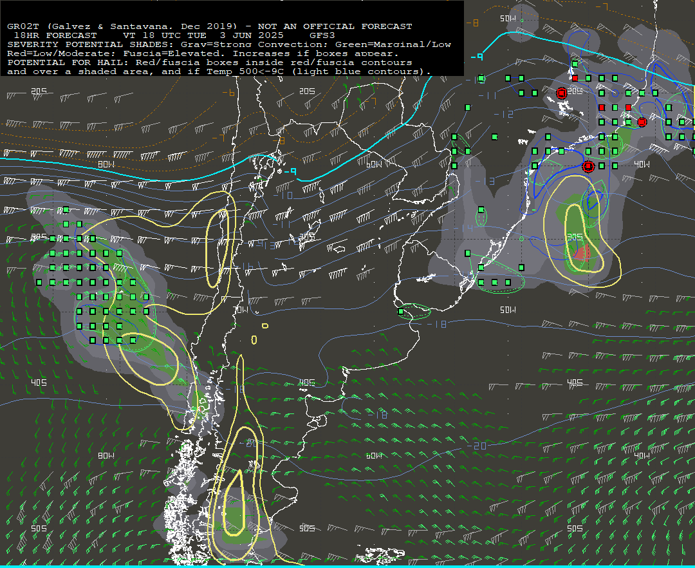Screen dimensions: 695x568
Task: Click the blue "-16" temperature contour label
Action: [245, 267]
